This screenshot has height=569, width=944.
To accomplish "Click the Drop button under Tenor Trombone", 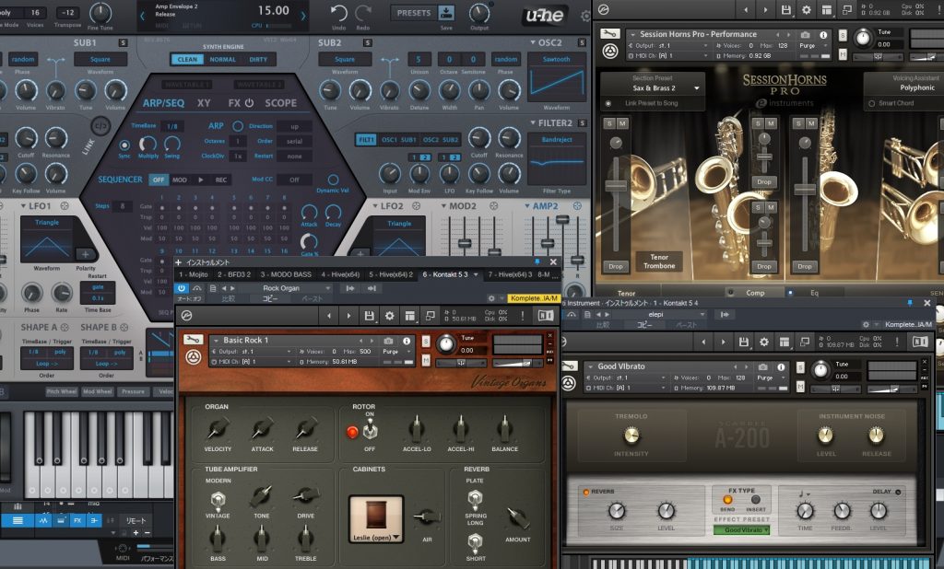I will [615, 266].
